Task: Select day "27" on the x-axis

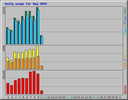Action: click(105, 97)
